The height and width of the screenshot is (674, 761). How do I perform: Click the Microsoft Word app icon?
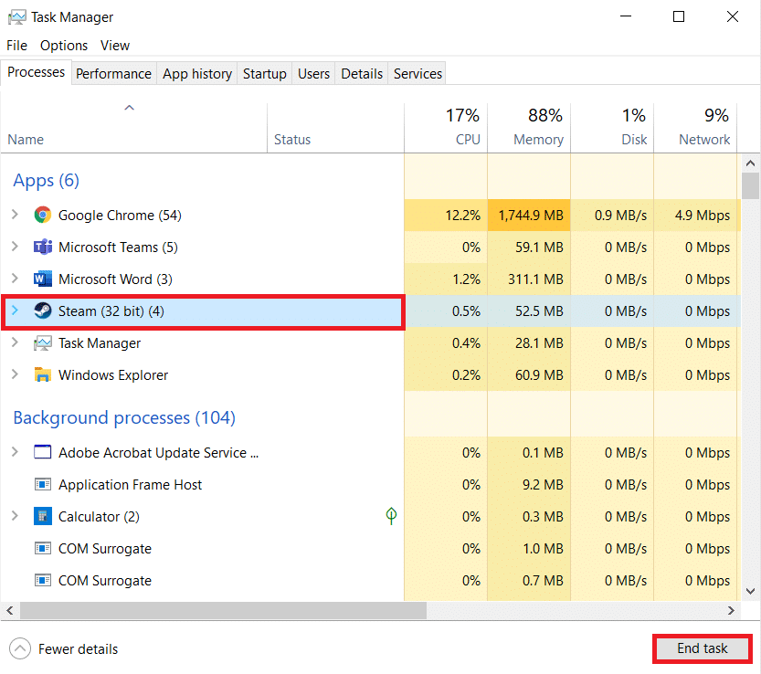(x=42, y=279)
